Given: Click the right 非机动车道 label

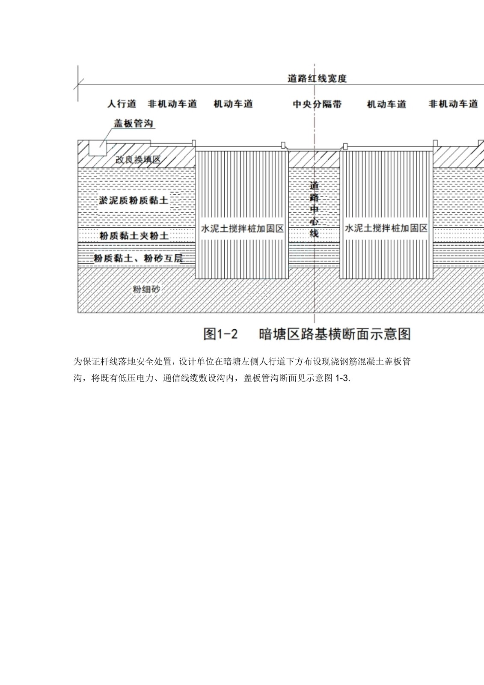Looking at the screenshot, I should 453,104.
